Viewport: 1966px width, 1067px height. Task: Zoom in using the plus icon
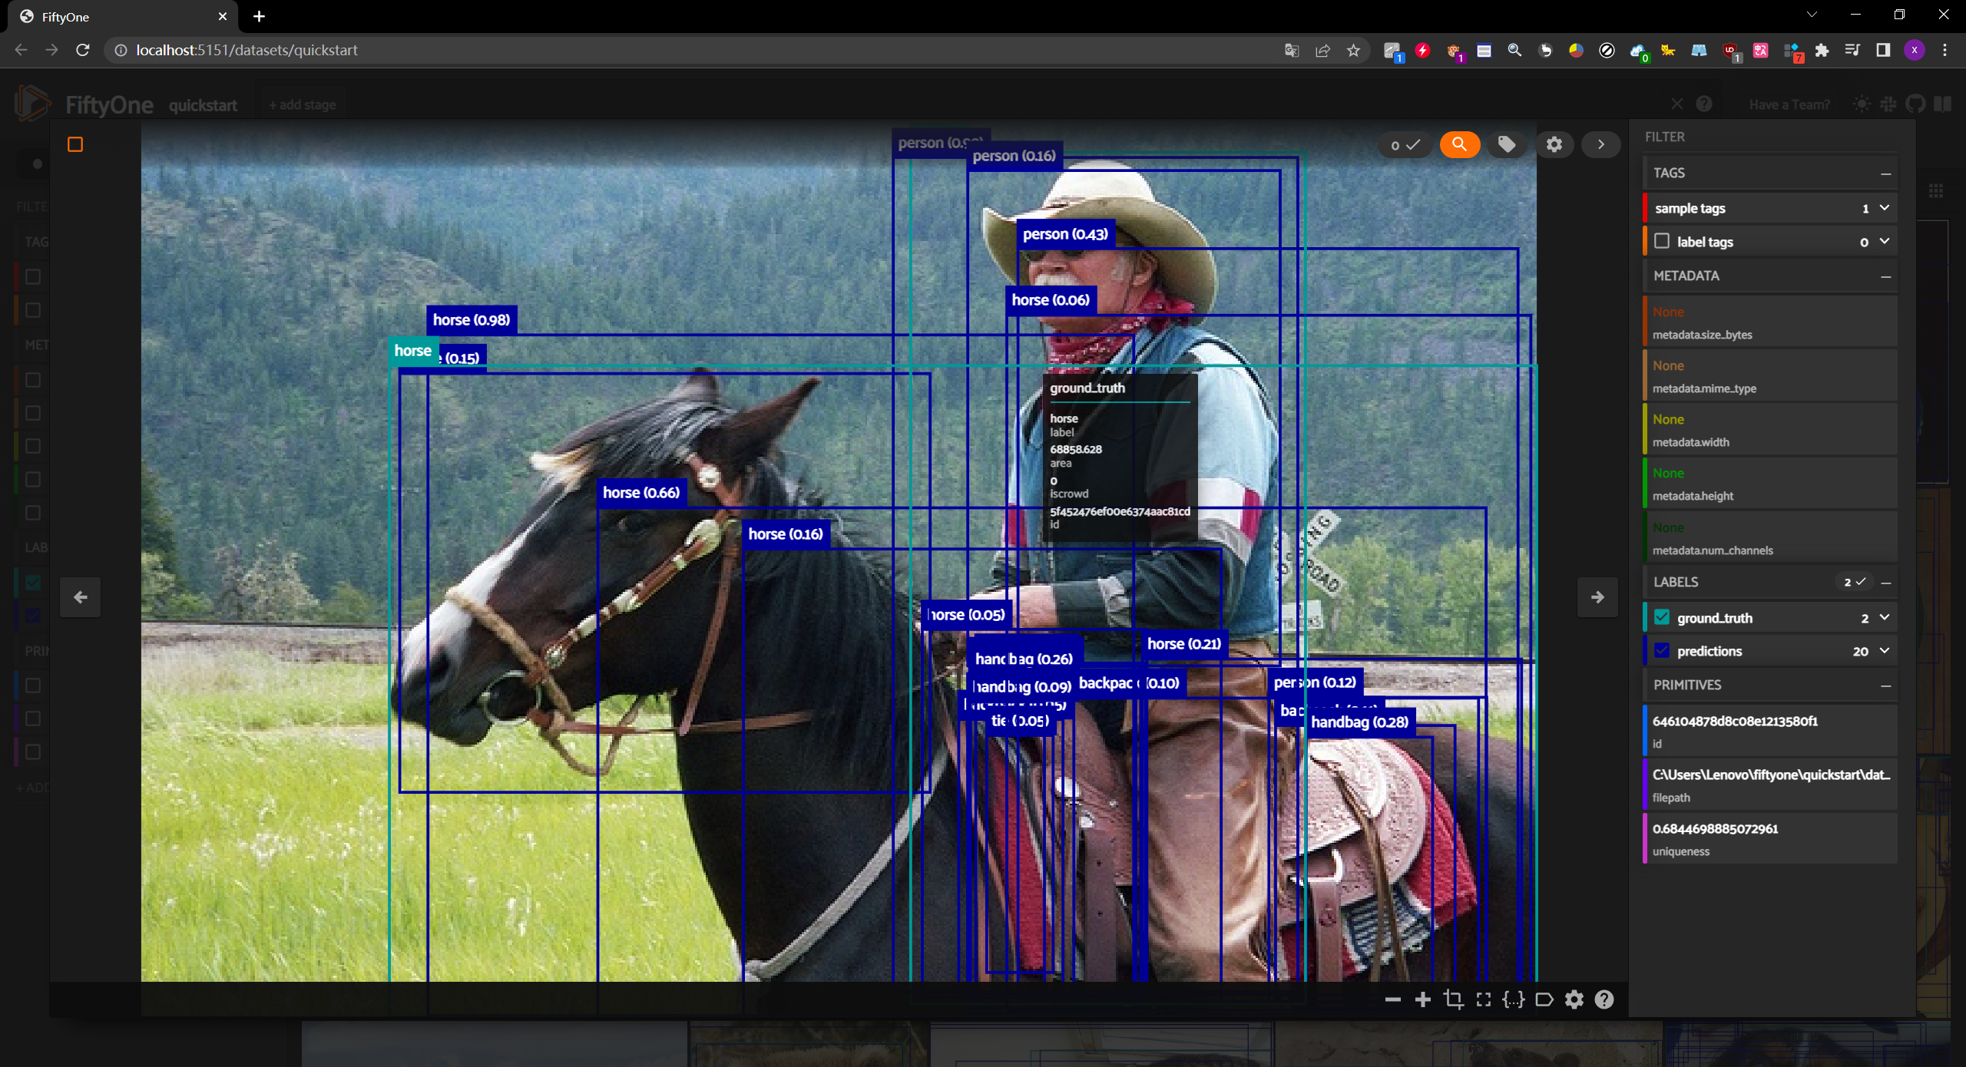[1422, 999]
